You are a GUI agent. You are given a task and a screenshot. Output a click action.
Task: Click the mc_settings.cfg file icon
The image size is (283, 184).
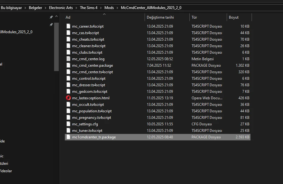click(x=68, y=124)
